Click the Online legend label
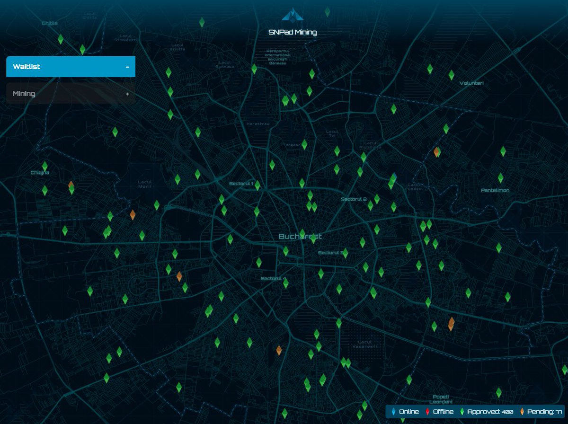The image size is (568, 424). tap(409, 412)
